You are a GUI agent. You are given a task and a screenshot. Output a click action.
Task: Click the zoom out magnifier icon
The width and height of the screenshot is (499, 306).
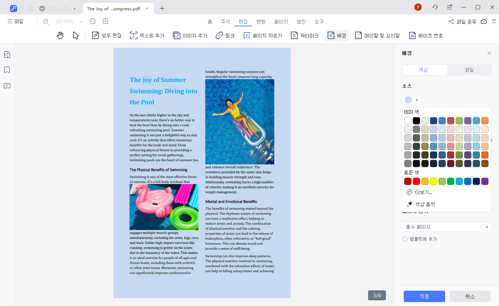[93, 21]
